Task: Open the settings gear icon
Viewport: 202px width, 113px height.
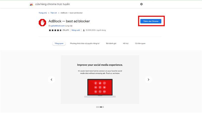Action: tap(141, 4)
